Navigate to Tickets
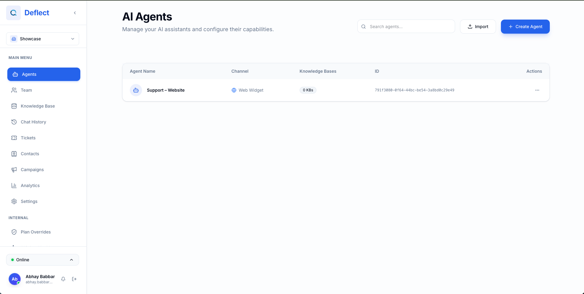 [44, 138]
